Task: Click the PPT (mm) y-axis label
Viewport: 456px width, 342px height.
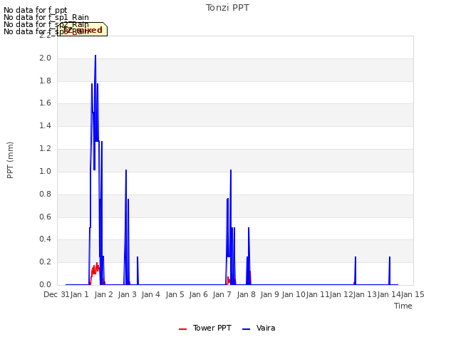Action: click(x=10, y=160)
